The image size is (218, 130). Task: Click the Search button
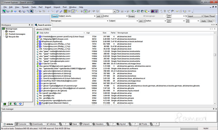click(x=55, y=16)
